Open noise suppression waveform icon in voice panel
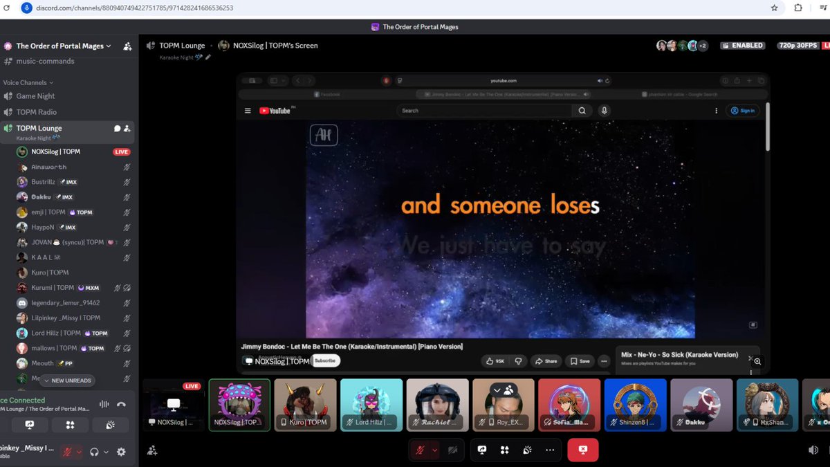This screenshot has width=830, height=467. coord(104,404)
